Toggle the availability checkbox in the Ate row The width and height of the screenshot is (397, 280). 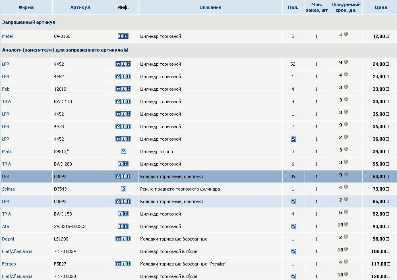293,226
